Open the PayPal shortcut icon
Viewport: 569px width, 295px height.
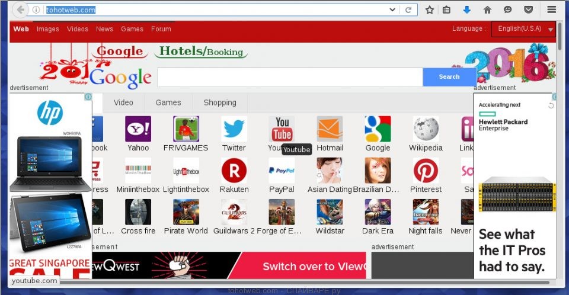click(x=282, y=170)
